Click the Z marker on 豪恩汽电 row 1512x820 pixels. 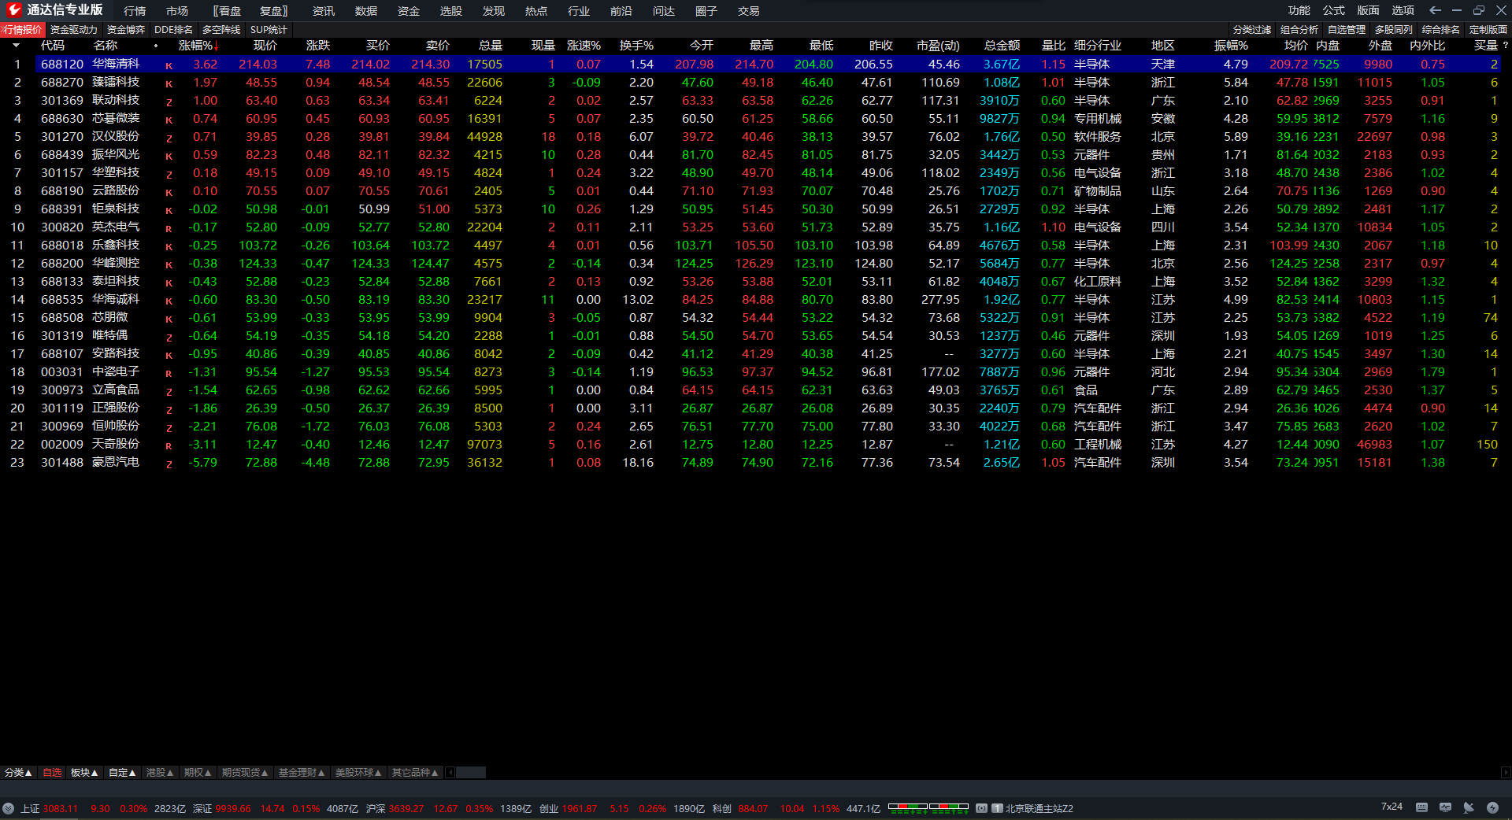point(169,464)
